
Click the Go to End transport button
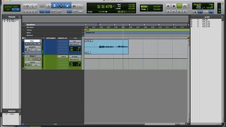tap(185, 12)
